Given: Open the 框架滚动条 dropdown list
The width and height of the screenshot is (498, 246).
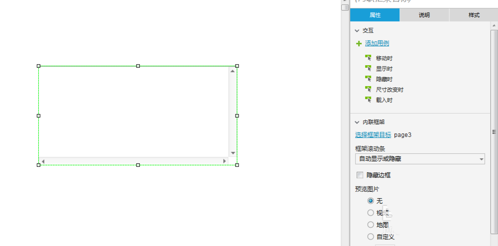Looking at the screenshot, I should click(419, 159).
